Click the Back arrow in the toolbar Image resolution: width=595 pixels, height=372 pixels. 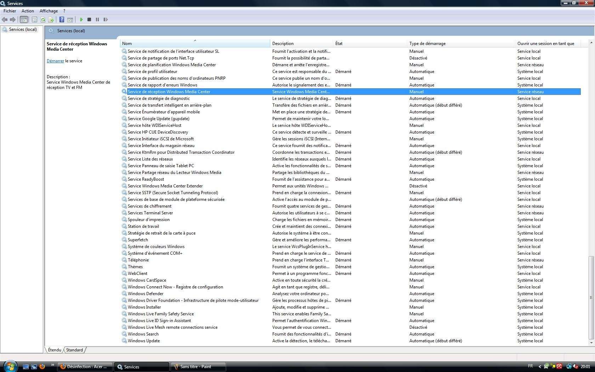(5, 19)
